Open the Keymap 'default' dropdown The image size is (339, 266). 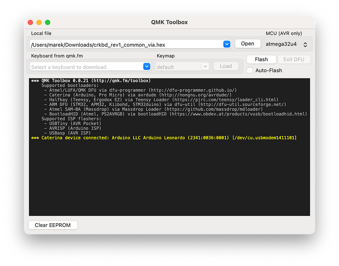[182, 66]
